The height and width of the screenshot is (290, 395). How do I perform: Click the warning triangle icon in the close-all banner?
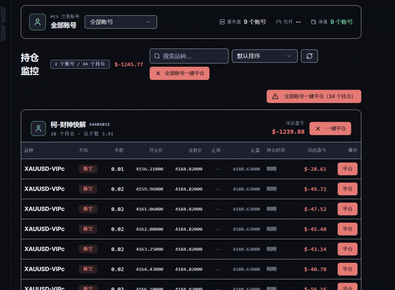click(x=275, y=97)
